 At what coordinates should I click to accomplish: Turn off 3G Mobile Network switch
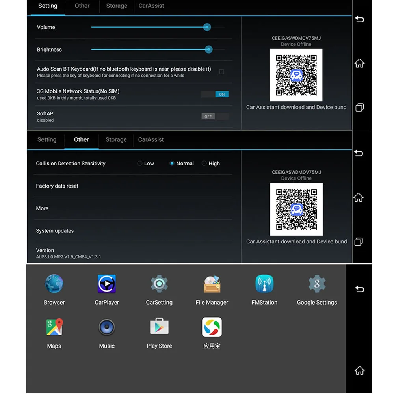[215, 94]
